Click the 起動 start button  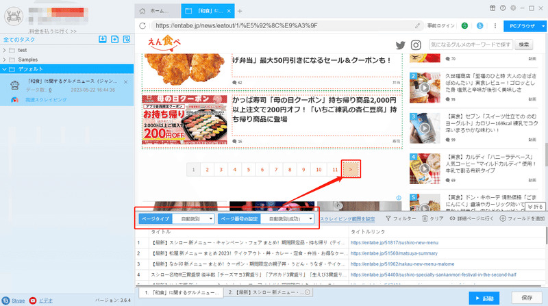pyautogui.click(x=484, y=298)
